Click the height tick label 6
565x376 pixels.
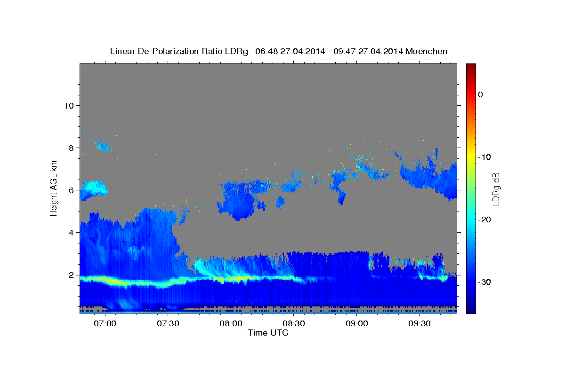pos(70,190)
